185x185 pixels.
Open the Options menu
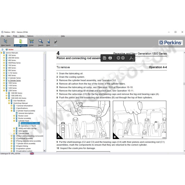(x=30, y=36)
